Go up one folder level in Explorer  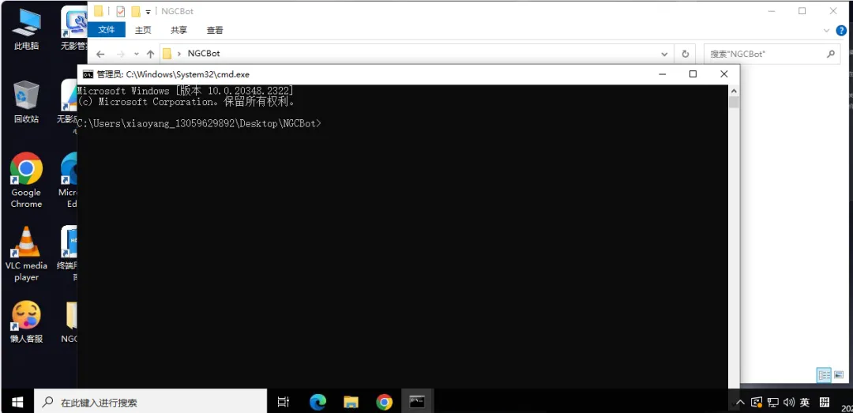tap(151, 54)
